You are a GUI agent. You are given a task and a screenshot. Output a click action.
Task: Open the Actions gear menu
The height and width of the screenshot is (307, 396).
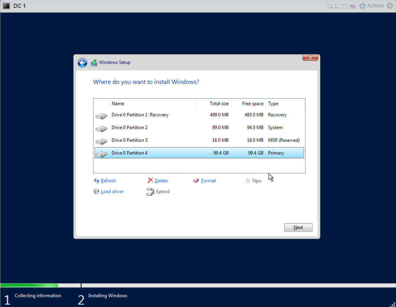(x=371, y=6)
